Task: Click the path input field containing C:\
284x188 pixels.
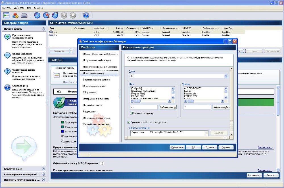Action: click(144, 107)
